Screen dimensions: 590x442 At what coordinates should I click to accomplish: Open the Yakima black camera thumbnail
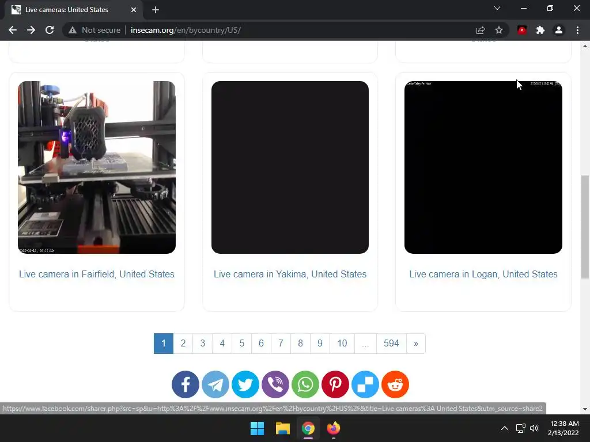click(290, 167)
